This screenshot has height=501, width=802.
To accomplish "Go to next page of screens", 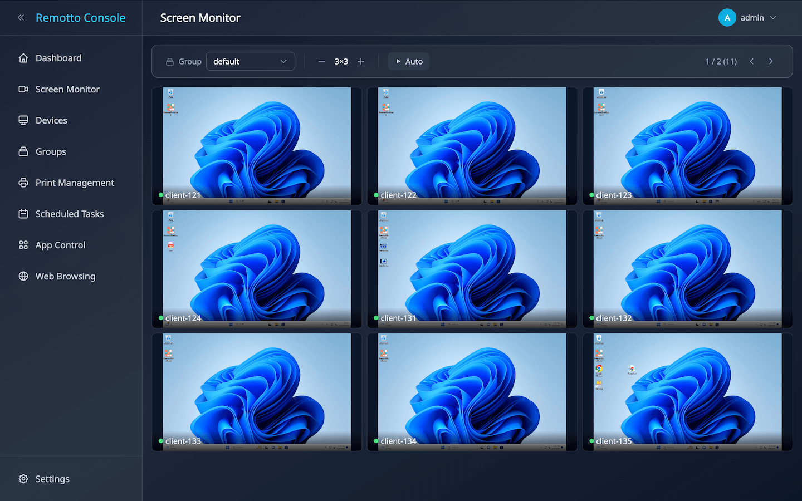I will [771, 61].
